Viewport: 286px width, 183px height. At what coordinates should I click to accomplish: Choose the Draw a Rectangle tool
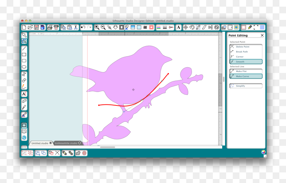pyautogui.click(x=24, y=55)
